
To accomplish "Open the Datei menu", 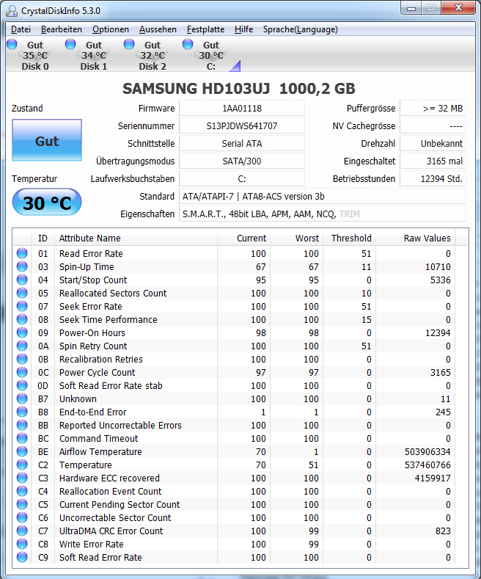I will (21, 29).
